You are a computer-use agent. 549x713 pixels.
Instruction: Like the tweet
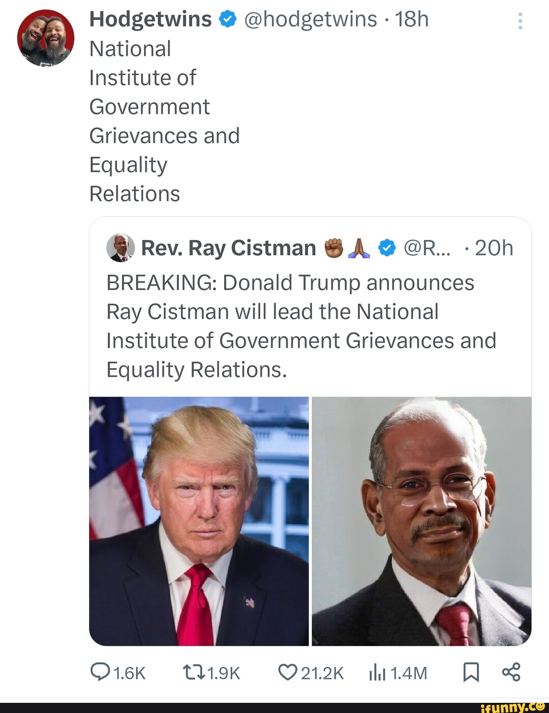pyautogui.click(x=288, y=672)
